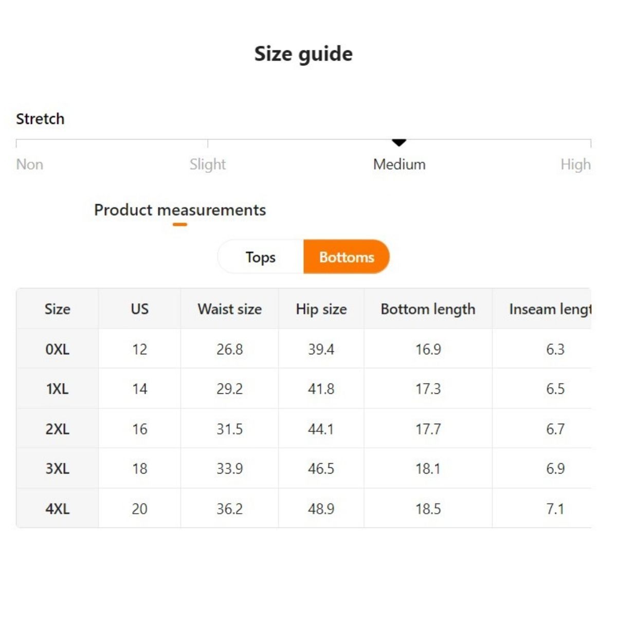This screenshot has height=617, width=617.
Task: Select the Bottoms measurements tab
Action: 347,257
